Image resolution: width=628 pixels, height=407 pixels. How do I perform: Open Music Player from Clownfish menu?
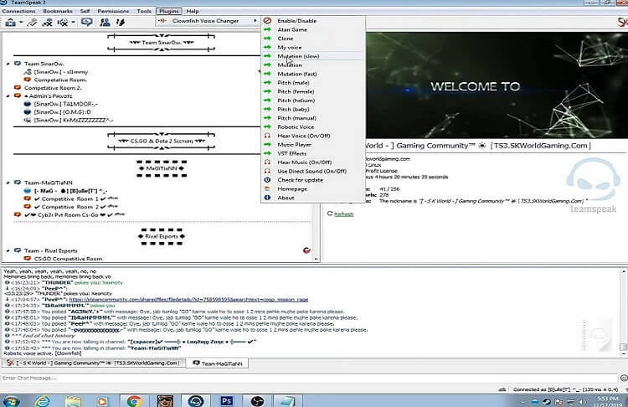pos(312,144)
